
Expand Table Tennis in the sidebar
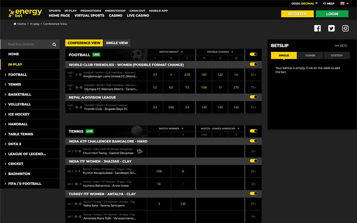(x=30, y=134)
